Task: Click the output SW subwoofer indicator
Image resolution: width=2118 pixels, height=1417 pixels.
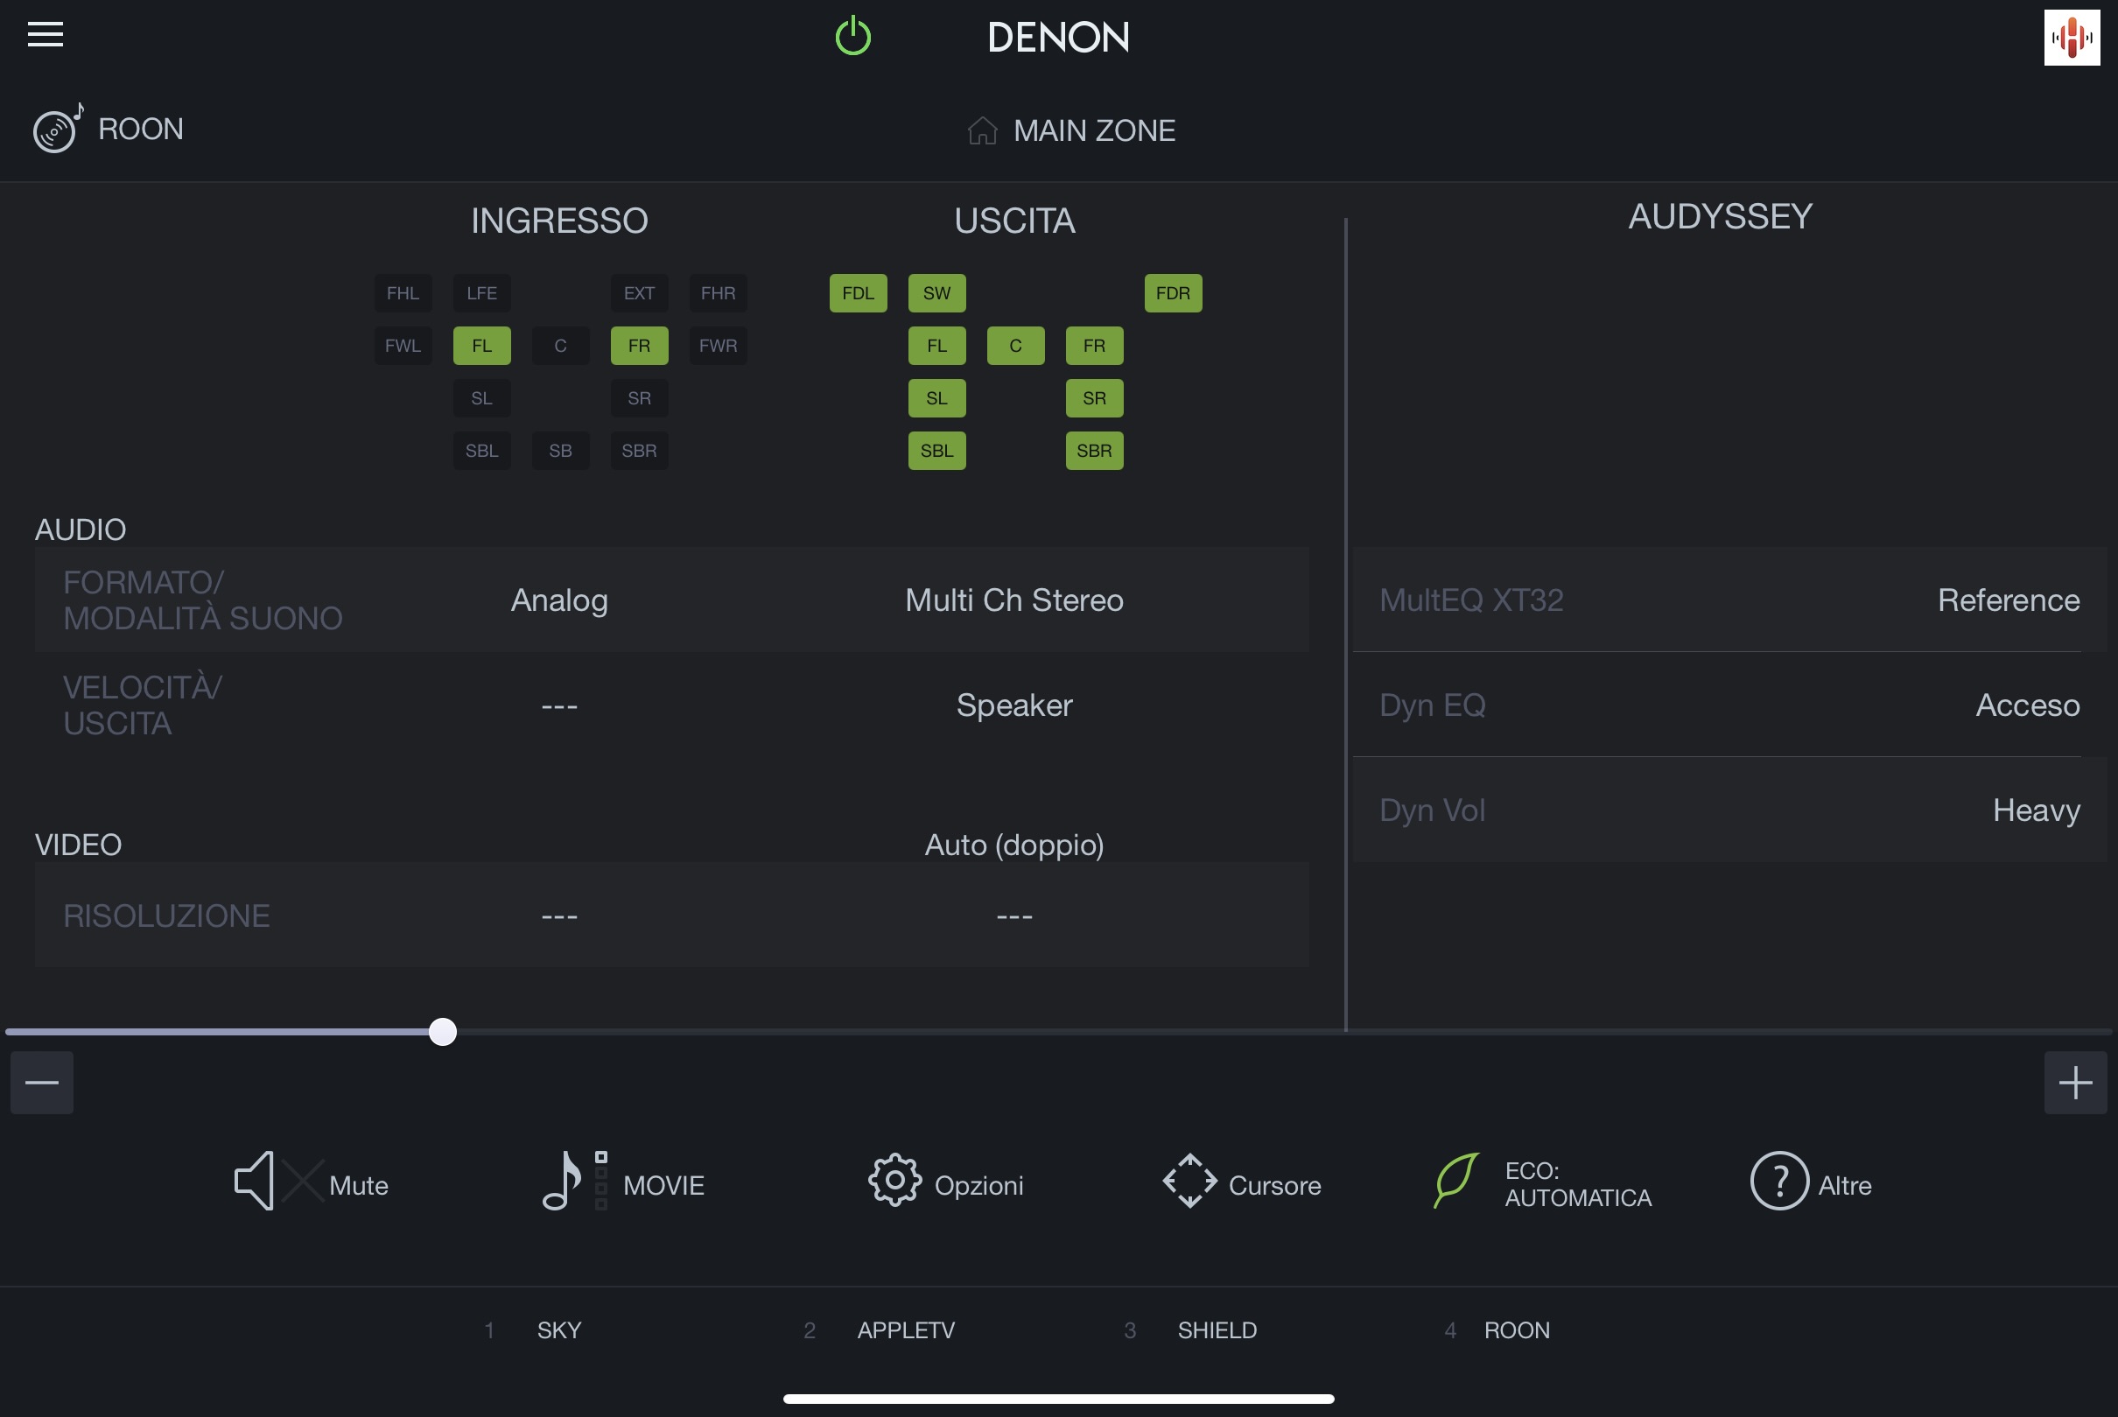Action: click(x=937, y=294)
